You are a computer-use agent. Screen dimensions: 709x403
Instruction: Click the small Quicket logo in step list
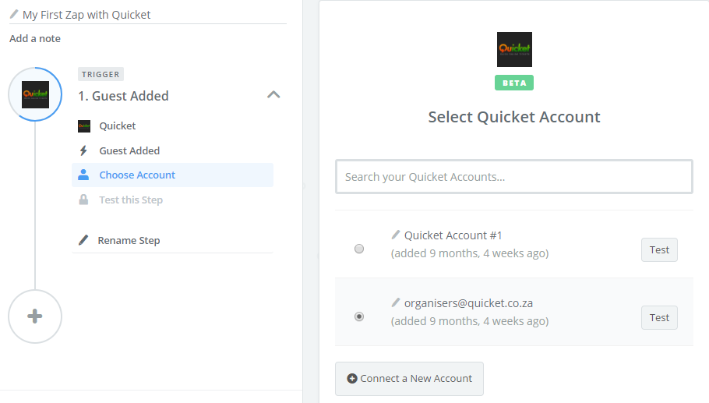(x=84, y=126)
